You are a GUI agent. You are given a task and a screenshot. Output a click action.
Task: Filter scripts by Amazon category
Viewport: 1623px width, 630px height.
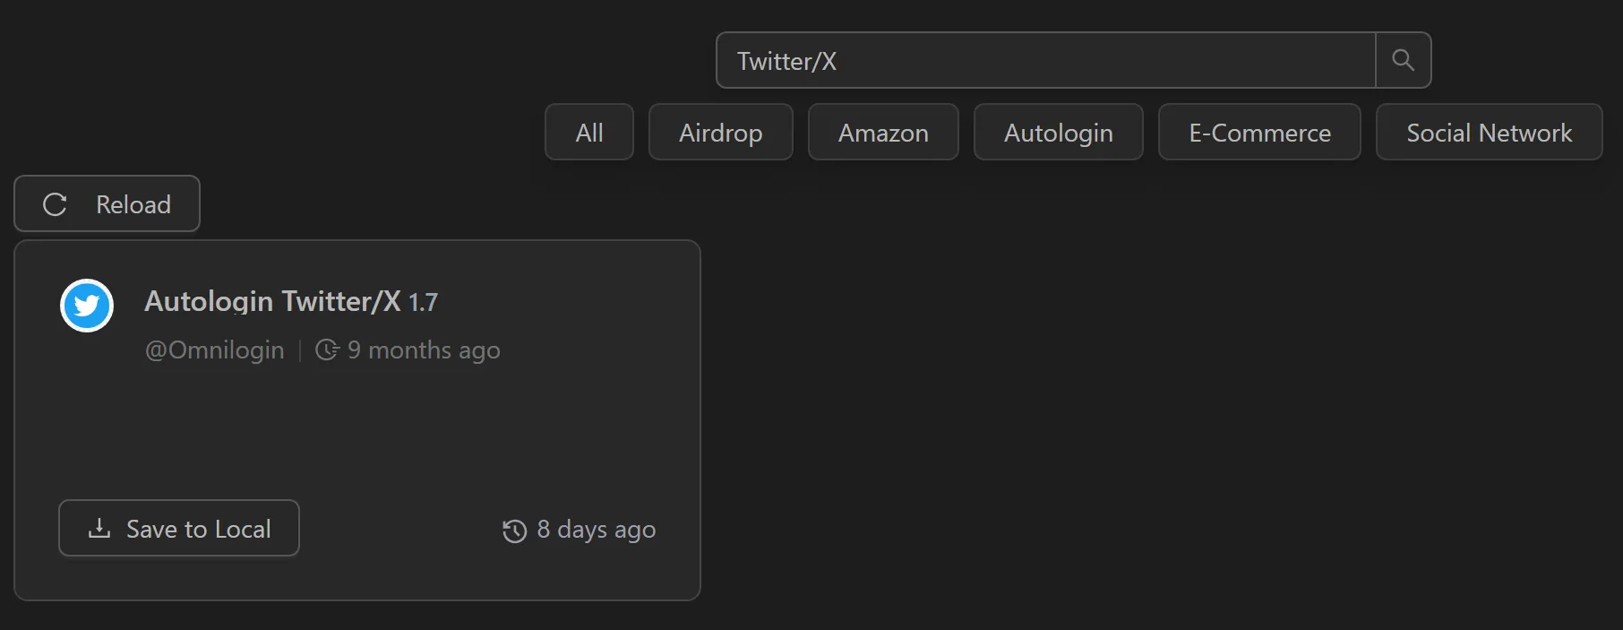point(882,132)
